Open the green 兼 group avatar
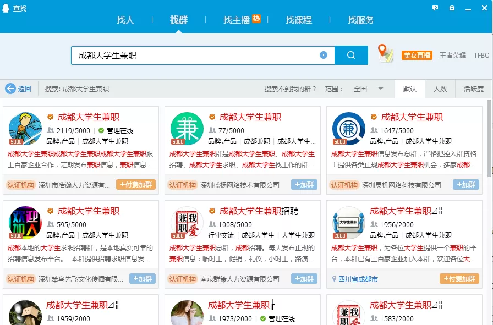493x325 pixels. 187,129
